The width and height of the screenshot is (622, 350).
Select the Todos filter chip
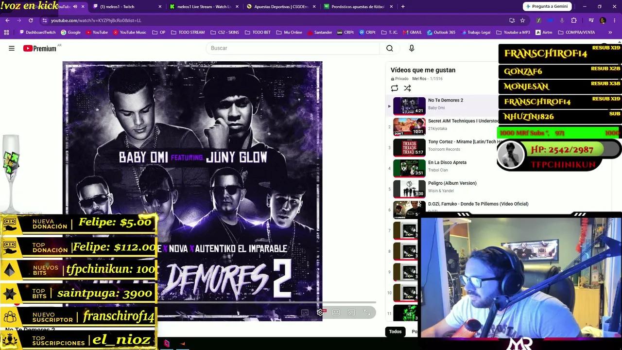click(x=395, y=332)
